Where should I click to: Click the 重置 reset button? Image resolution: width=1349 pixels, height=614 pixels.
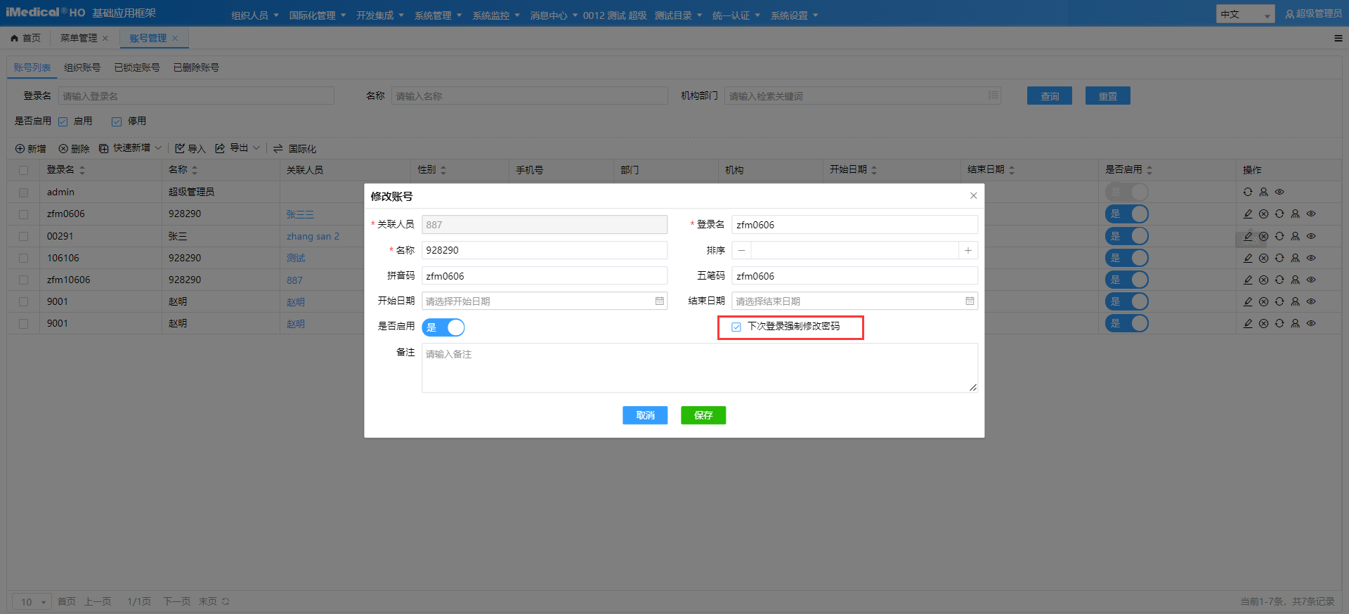pos(1108,96)
